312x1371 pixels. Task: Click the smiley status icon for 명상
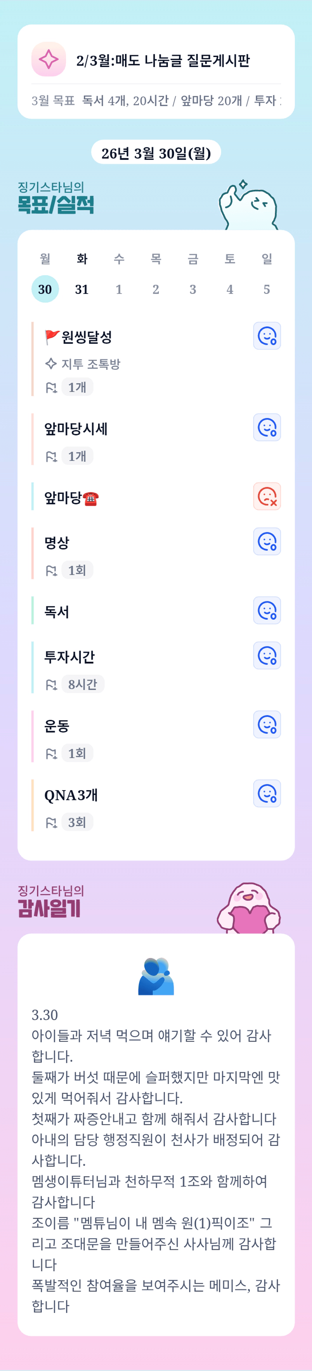point(267,541)
